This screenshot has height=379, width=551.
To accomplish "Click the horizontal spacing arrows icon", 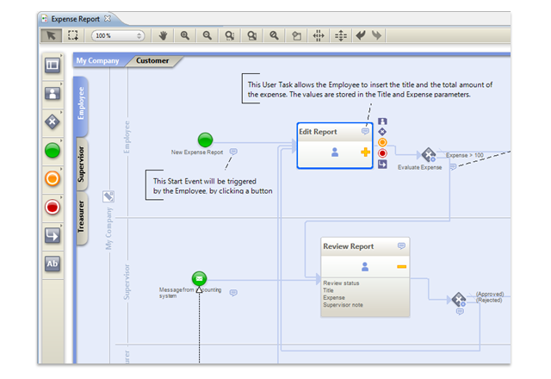I will click(x=319, y=35).
